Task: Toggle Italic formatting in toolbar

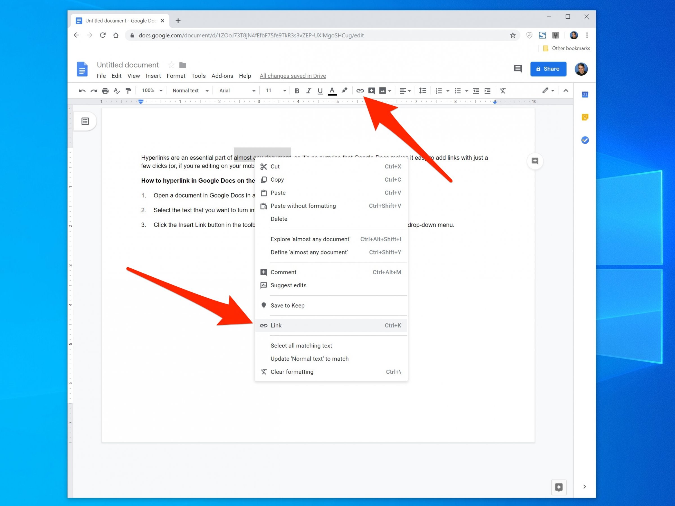Action: coord(308,90)
